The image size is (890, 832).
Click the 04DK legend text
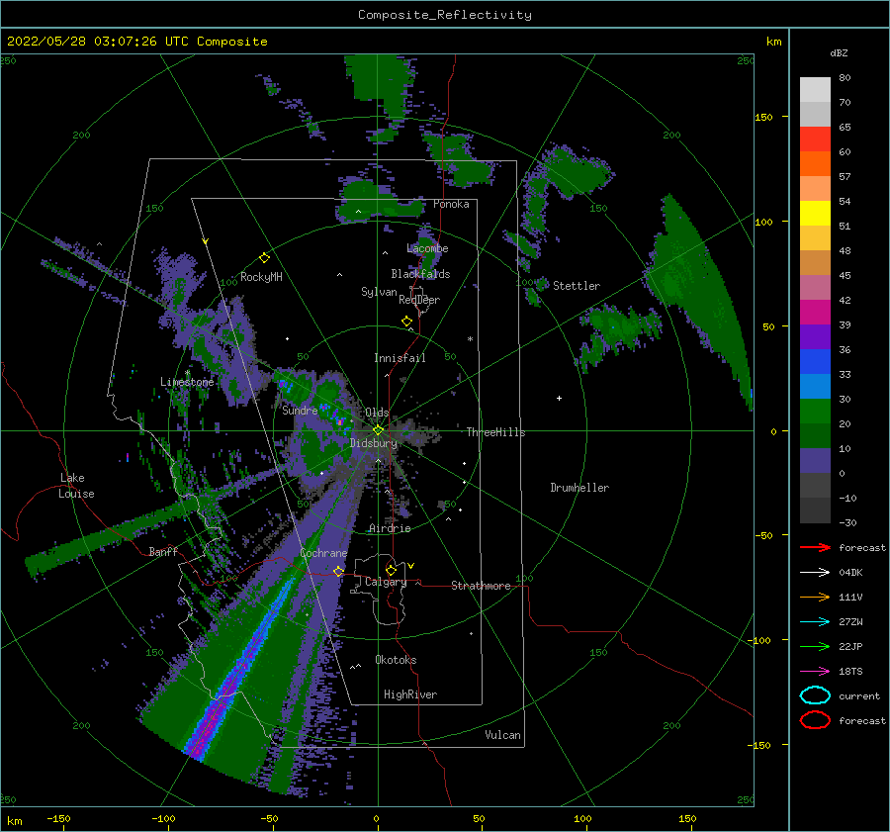click(x=850, y=573)
